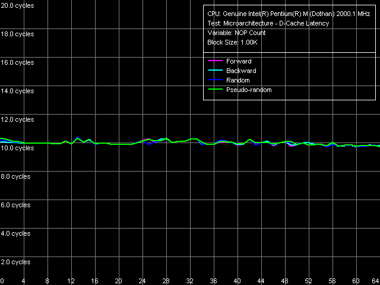Viewport: 380px width, 285px height.
Task: Click the Variable NOP Count line
Action: pos(236,33)
